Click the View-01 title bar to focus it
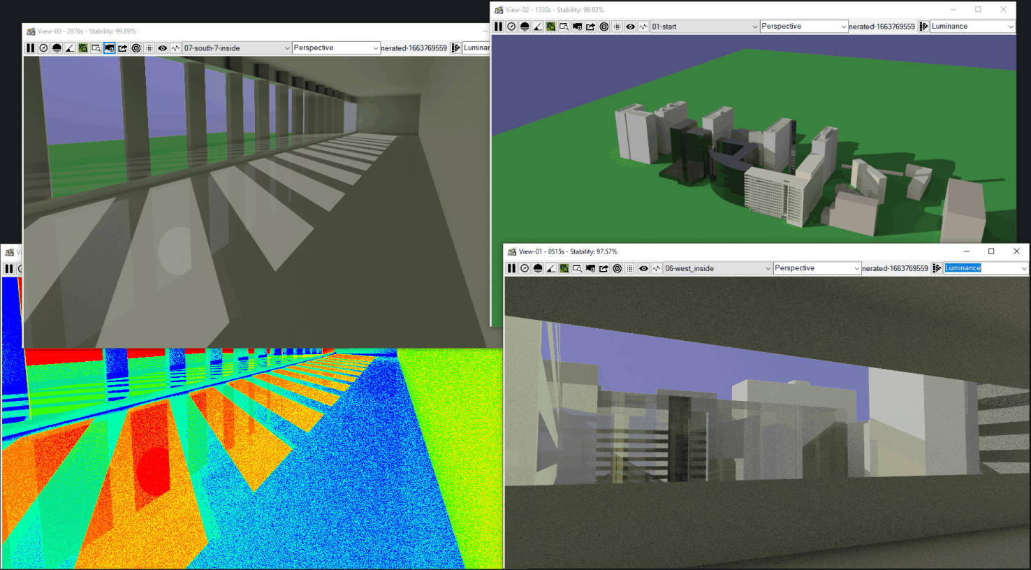 pos(699,251)
